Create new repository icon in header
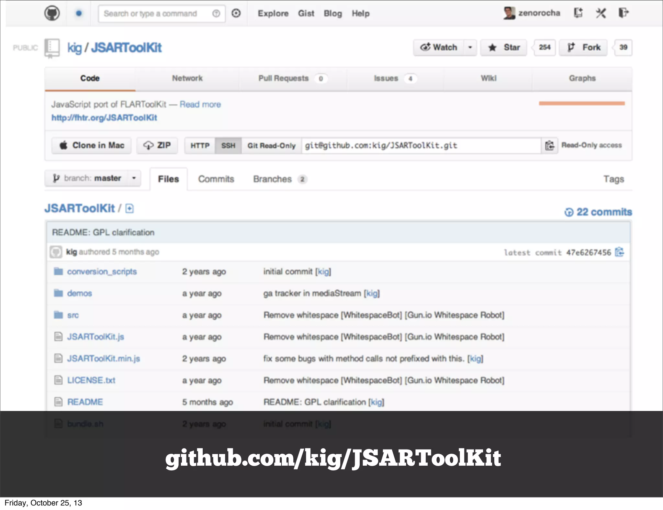This screenshot has width=663, height=510. coord(578,13)
